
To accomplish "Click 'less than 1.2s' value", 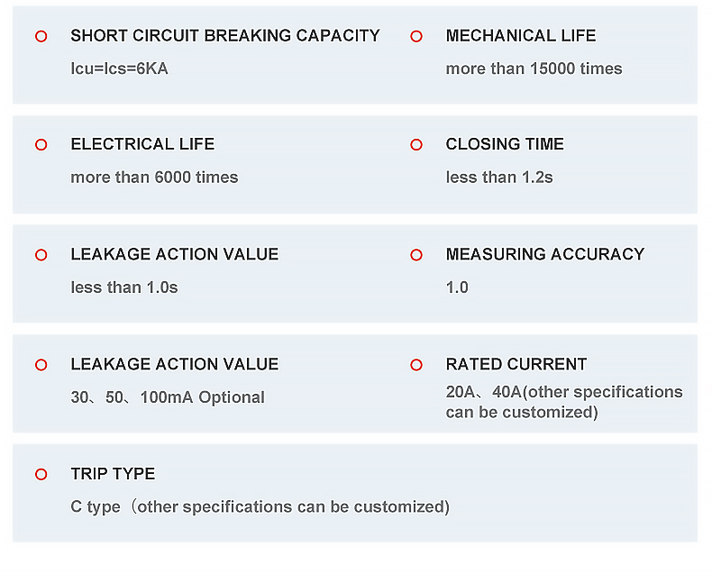I will pyautogui.click(x=499, y=178).
